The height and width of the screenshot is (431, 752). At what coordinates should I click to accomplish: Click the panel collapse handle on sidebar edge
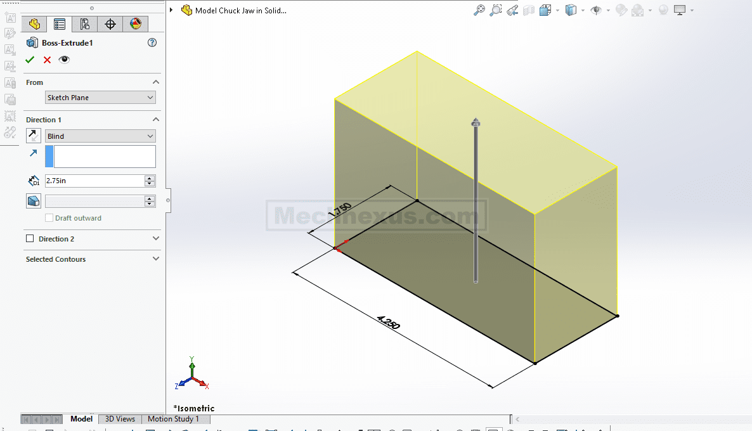pos(168,200)
